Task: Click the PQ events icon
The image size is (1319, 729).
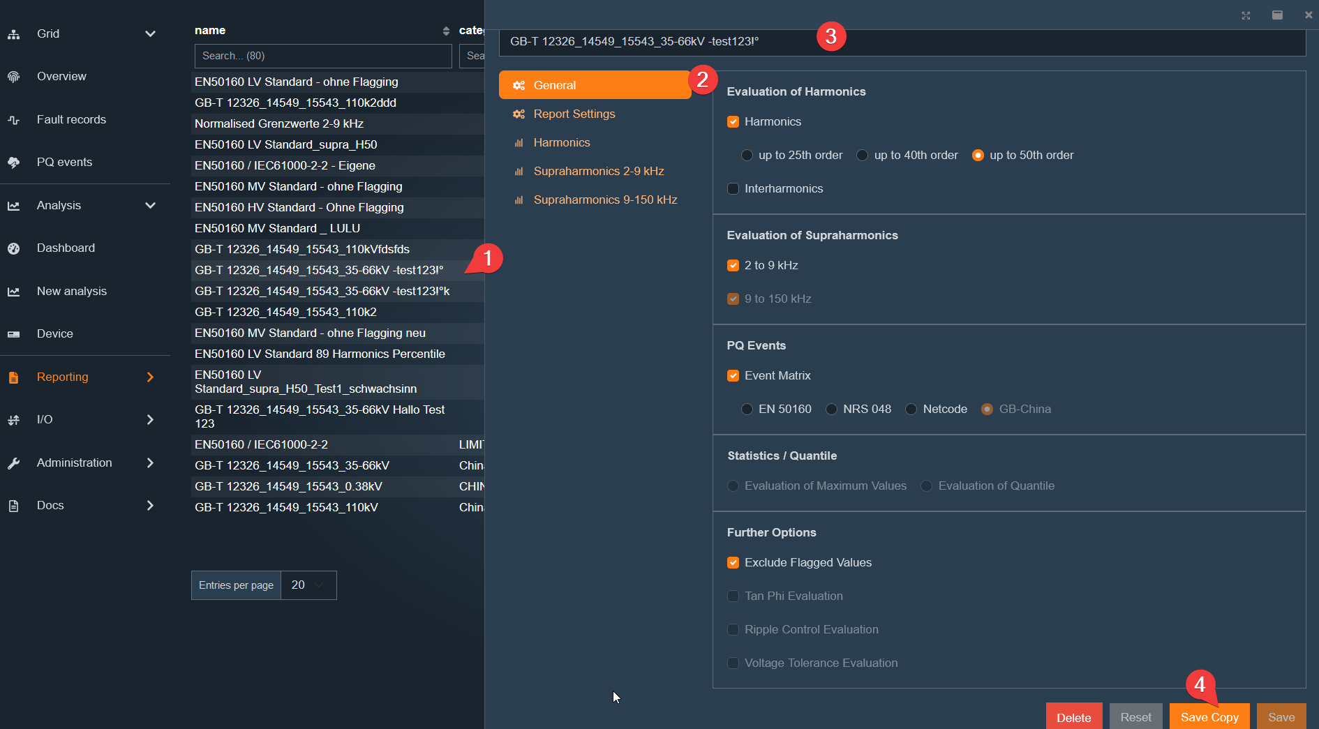Action: (x=13, y=163)
